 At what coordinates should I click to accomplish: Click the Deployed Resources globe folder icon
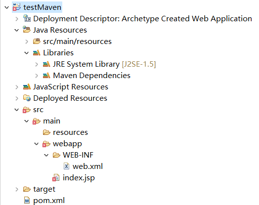[27, 98]
